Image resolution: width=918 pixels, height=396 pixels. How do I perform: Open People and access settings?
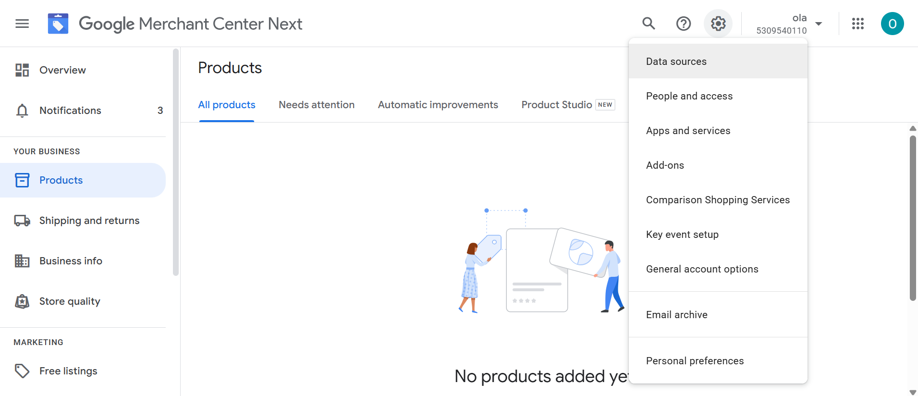click(x=718, y=96)
